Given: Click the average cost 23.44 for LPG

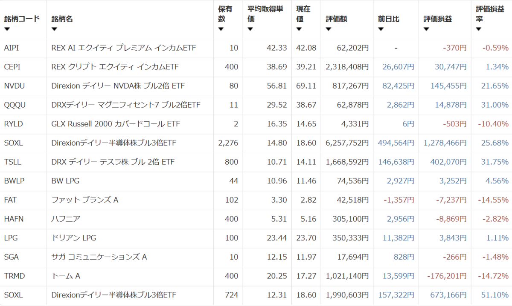Looking at the screenshot, I should tap(277, 238).
